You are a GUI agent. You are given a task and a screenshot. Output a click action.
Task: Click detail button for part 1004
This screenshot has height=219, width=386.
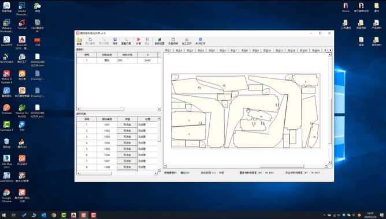[x=127, y=143]
